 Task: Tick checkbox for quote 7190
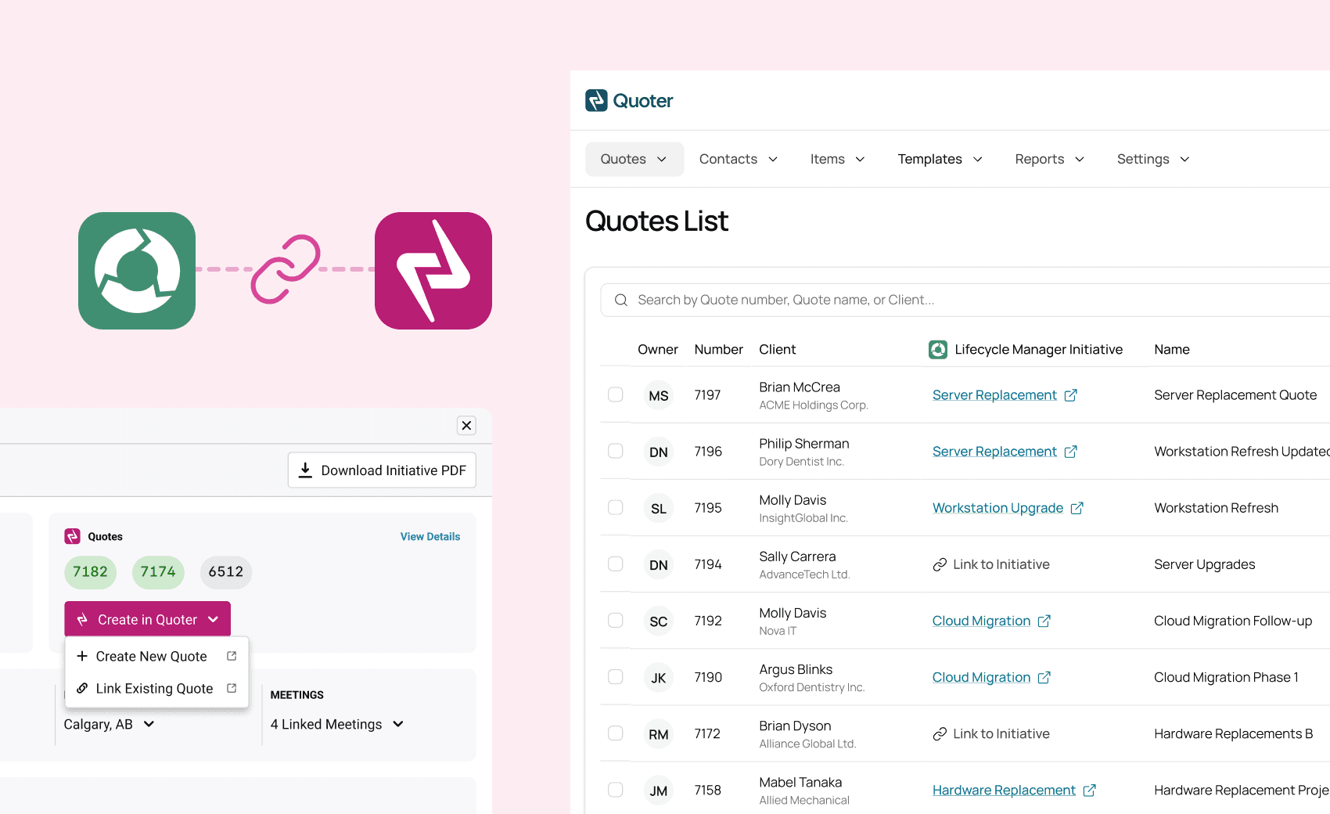616,676
